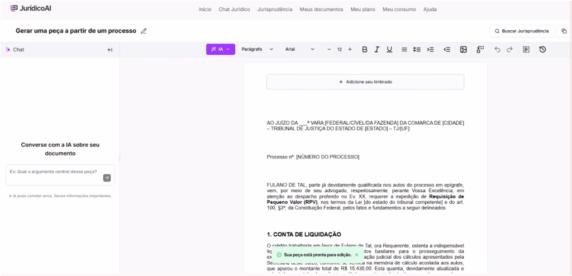Open text alignment options
The width and height of the screenshot is (572, 276).
click(x=404, y=49)
